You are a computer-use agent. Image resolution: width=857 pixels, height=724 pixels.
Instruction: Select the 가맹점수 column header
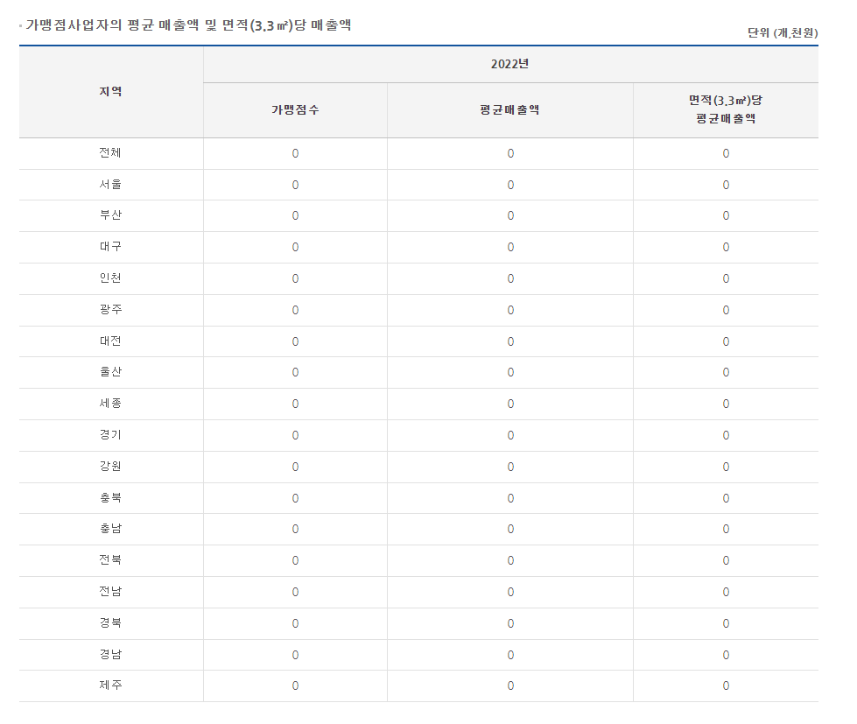(x=295, y=110)
